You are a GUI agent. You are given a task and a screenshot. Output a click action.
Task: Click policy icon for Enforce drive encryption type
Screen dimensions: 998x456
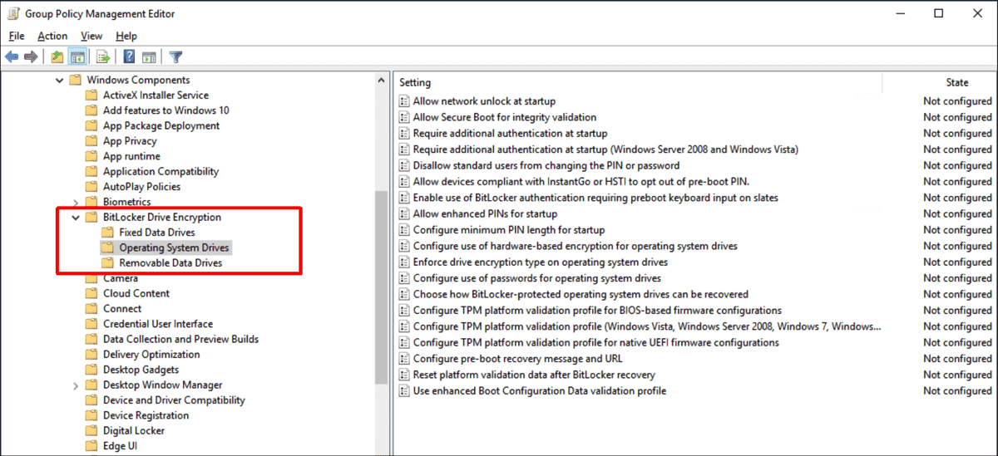[x=404, y=262]
